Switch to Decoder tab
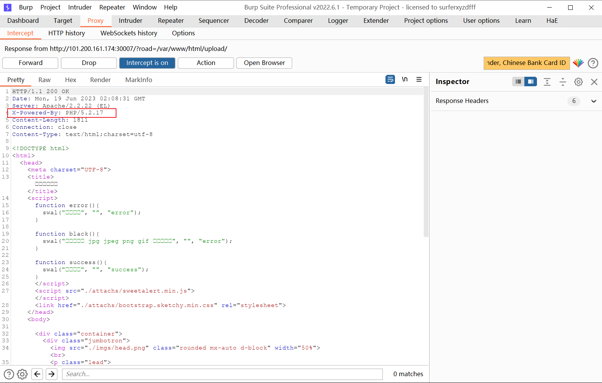Viewport: 602px width, 383px height. click(256, 21)
